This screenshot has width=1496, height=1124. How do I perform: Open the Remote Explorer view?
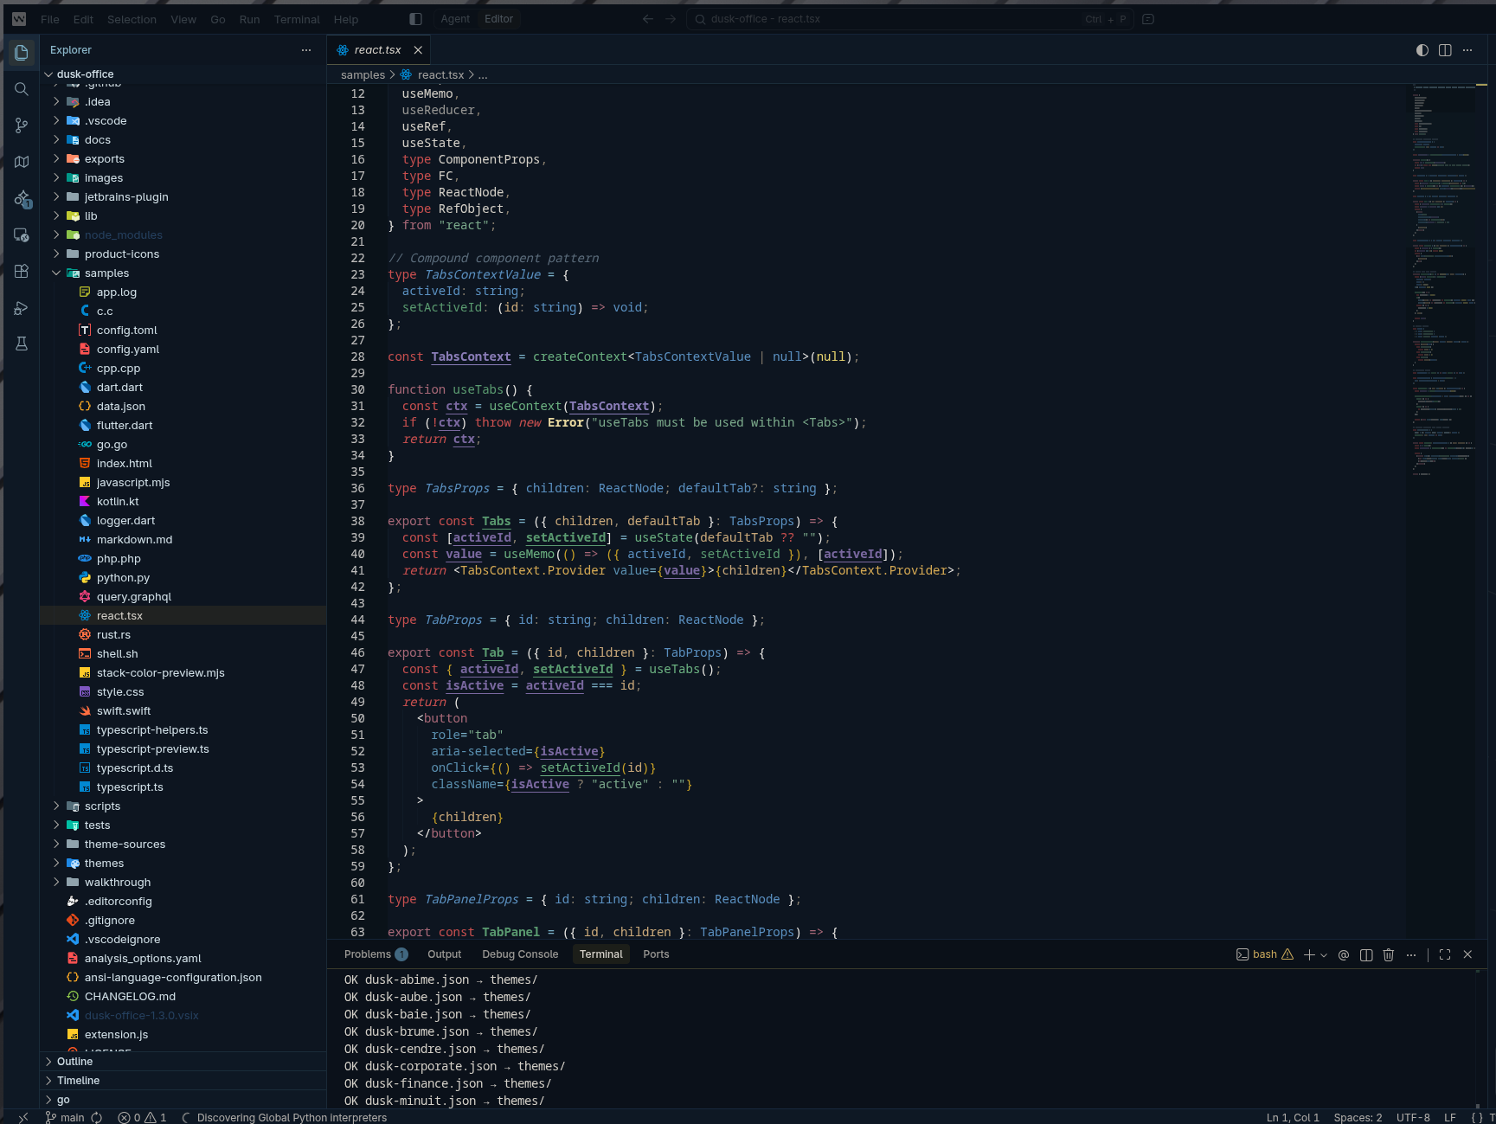(x=22, y=235)
